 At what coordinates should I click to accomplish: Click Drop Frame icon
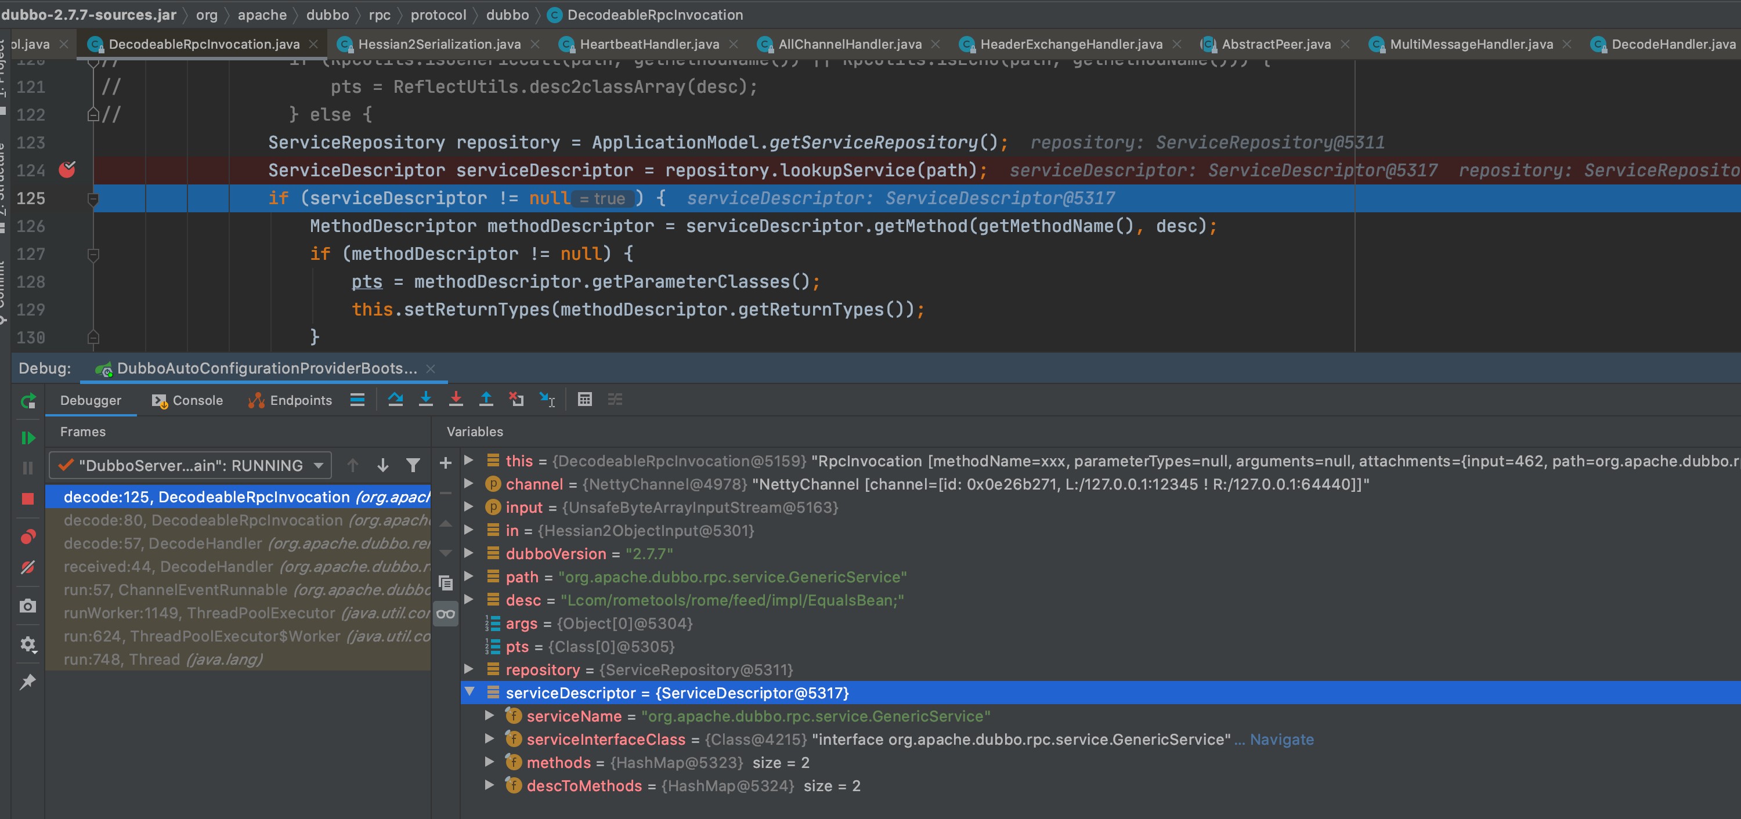tap(516, 400)
